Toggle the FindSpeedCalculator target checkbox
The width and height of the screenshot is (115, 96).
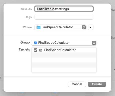point(35,50)
